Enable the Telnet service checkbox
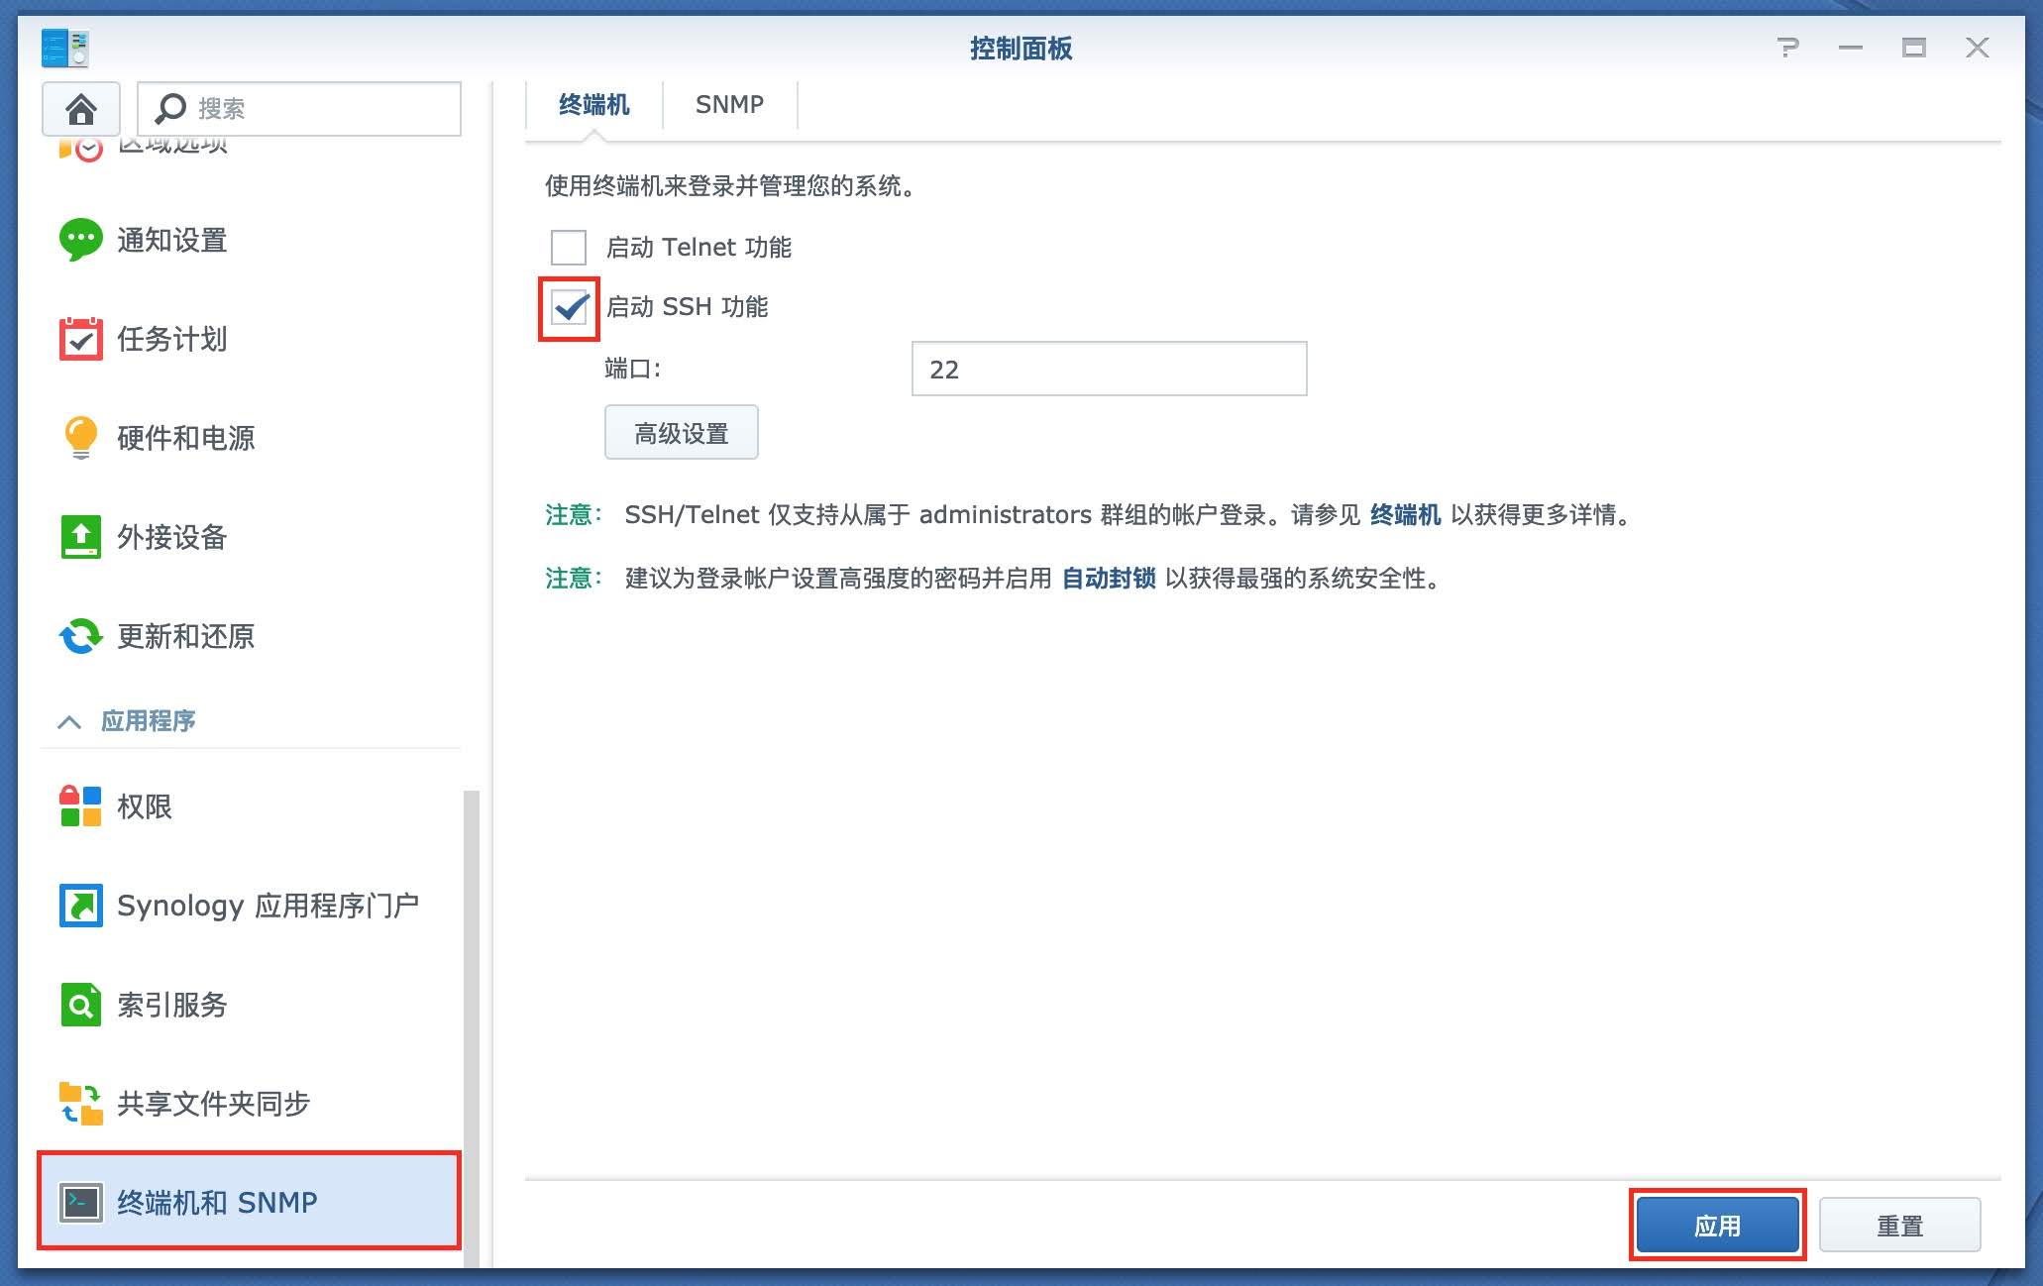 click(x=569, y=248)
